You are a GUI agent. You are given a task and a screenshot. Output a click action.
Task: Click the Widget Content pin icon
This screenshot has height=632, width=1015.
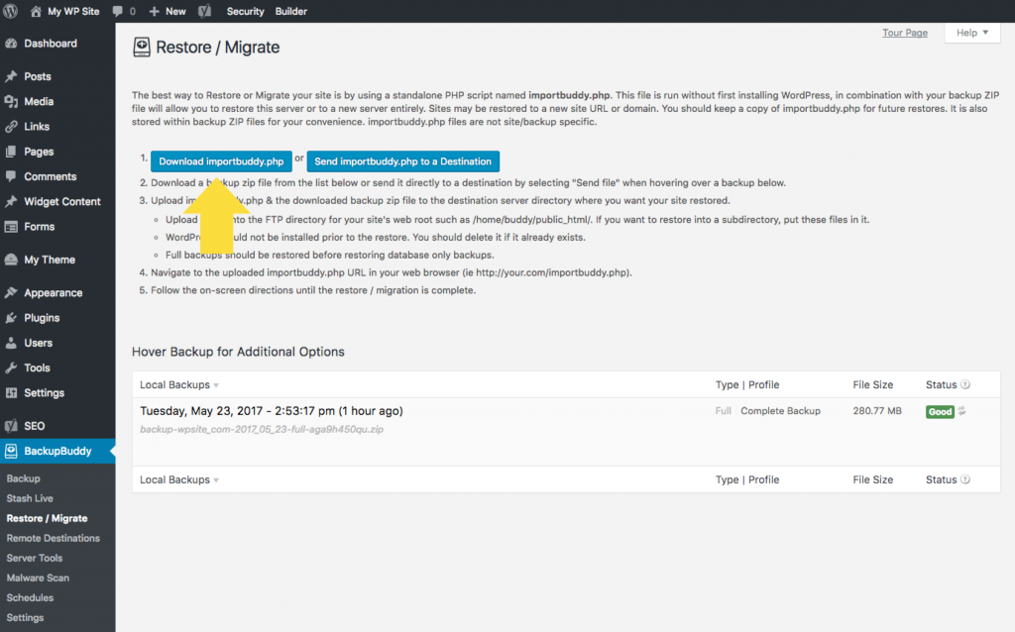(11, 202)
